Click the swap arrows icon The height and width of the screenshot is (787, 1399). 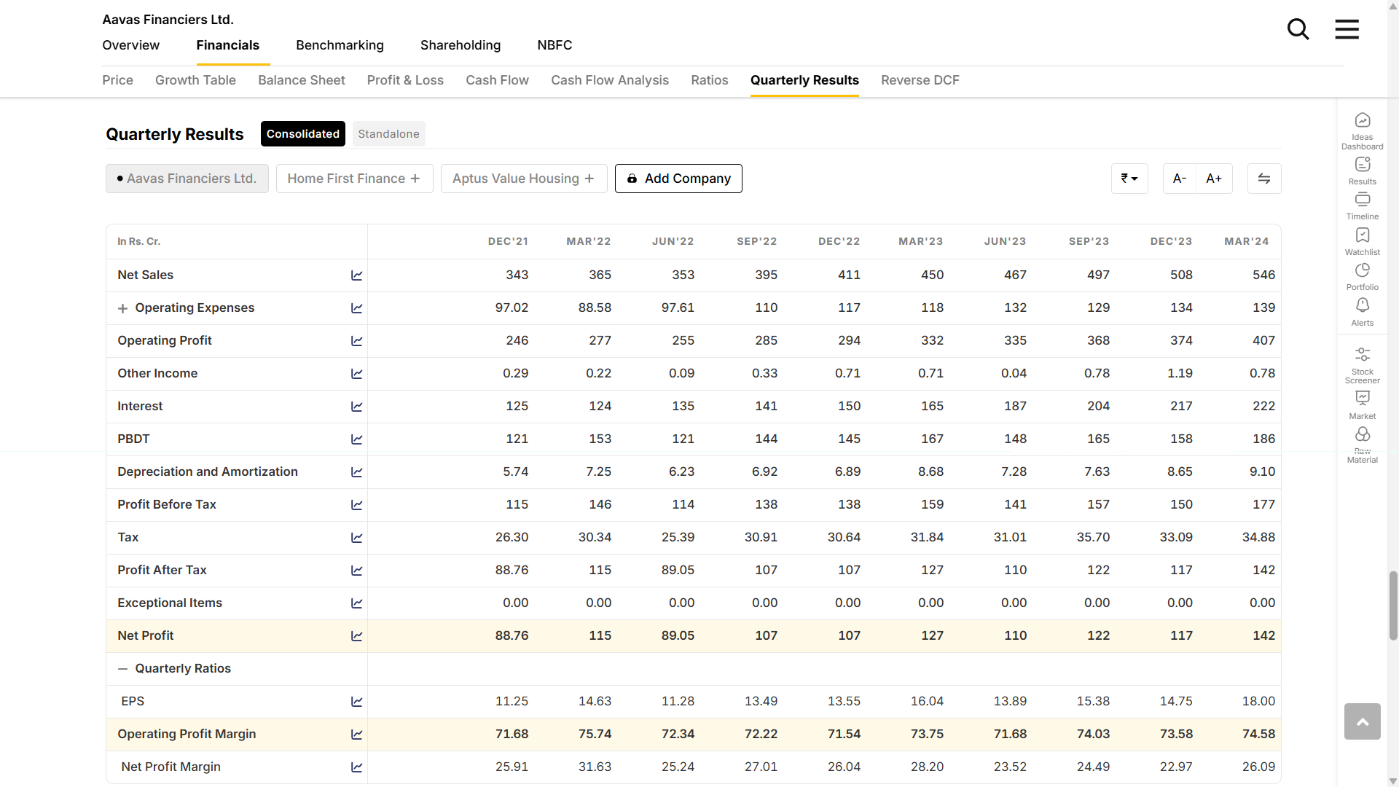pyautogui.click(x=1264, y=179)
